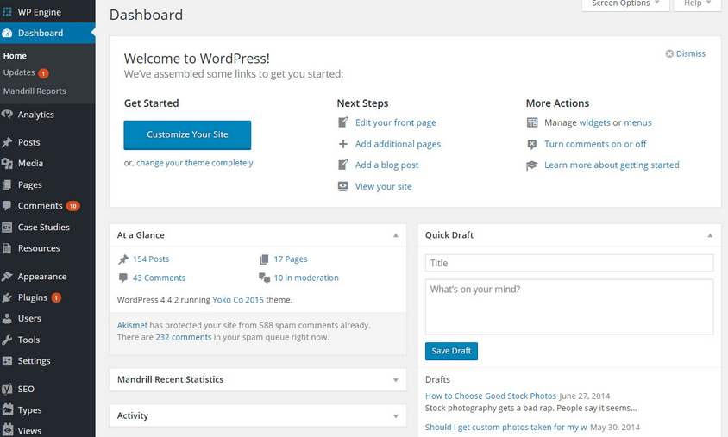Click the Resources icon in sidebar
Screen dimensions: 728x437
pyautogui.click(x=7, y=248)
